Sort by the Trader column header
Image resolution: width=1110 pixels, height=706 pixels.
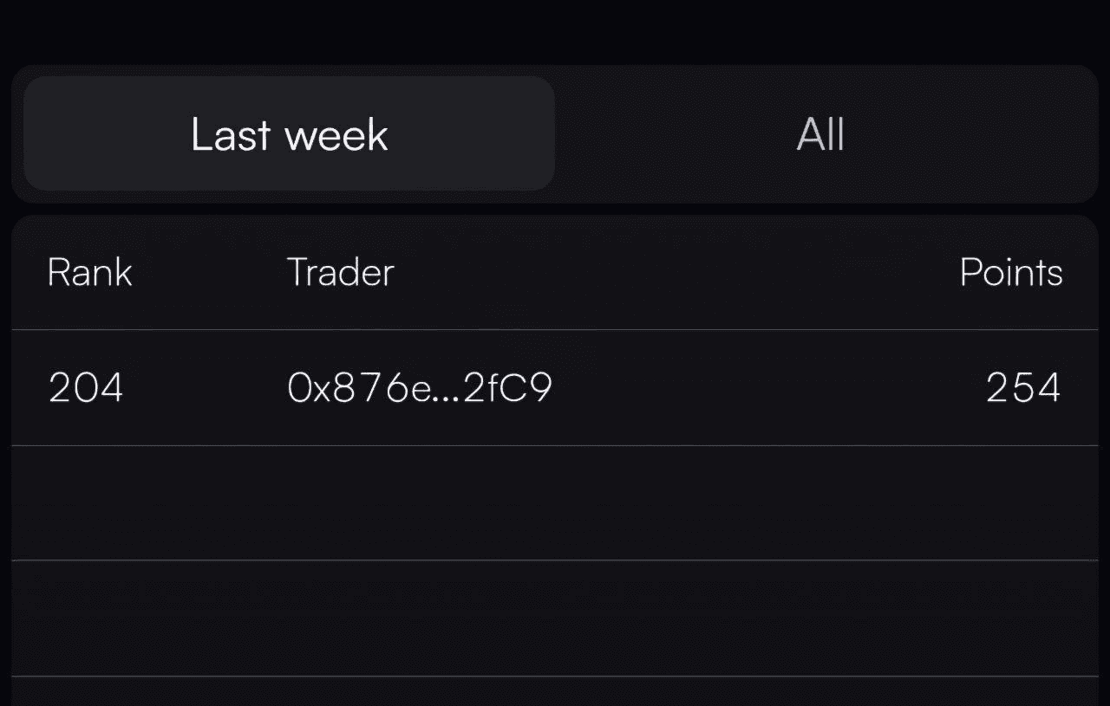[340, 273]
